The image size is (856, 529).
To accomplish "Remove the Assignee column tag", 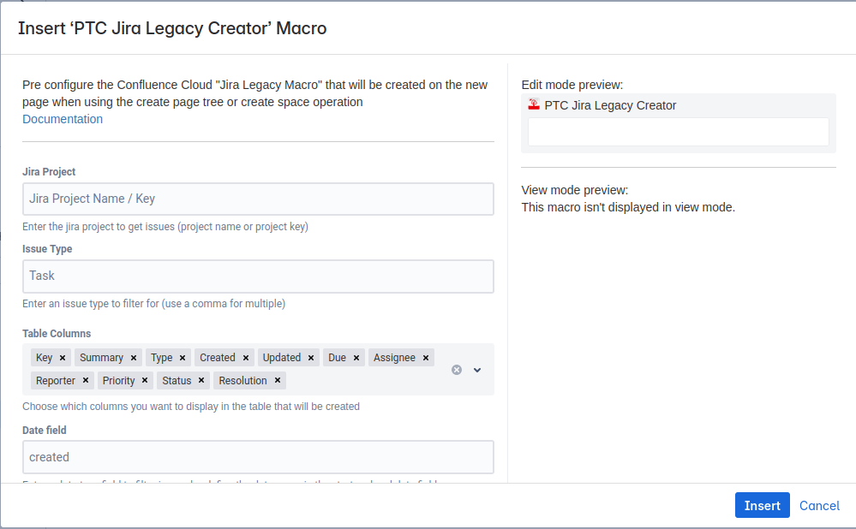I will coord(426,358).
